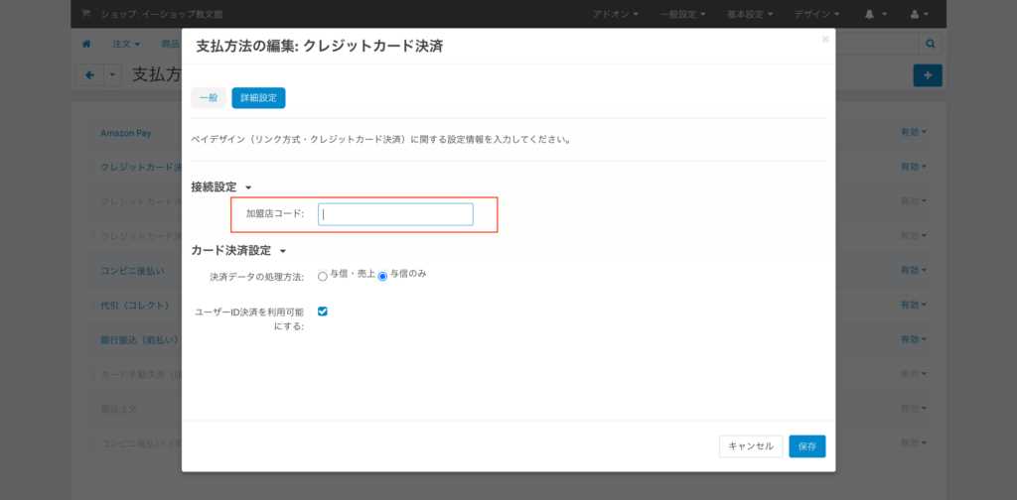The image size is (1017, 500).
Task: Switch to the 一般 tab
Action: pyautogui.click(x=209, y=97)
